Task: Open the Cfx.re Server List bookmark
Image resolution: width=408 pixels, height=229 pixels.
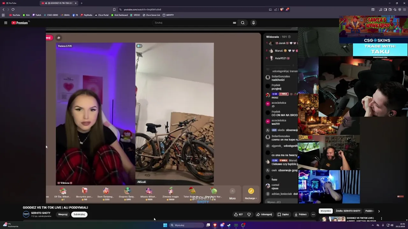Action: click(x=151, y=15)
